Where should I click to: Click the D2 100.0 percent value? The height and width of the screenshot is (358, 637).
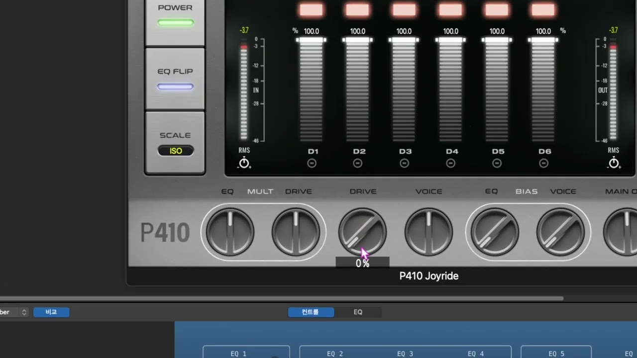coord(358,31)
